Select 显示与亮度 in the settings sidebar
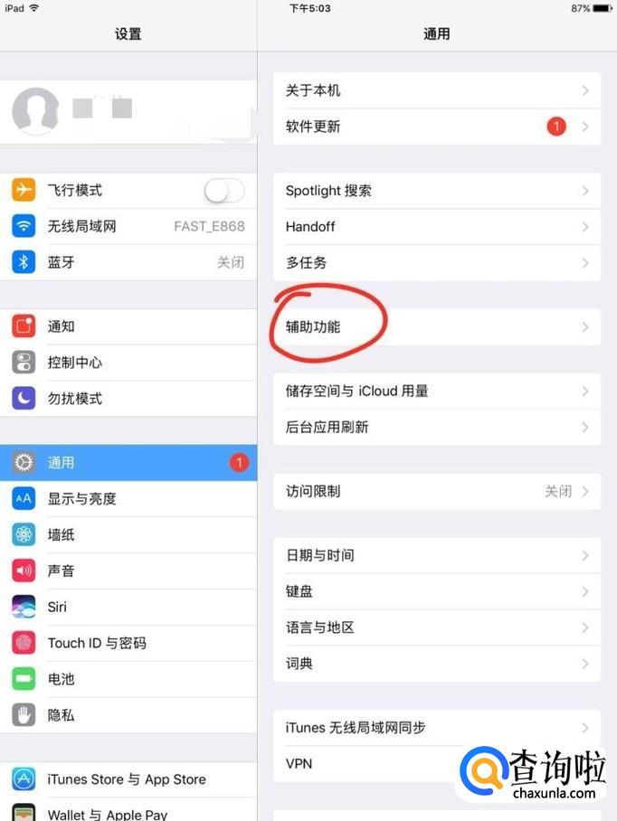617x821 pixels. point(128,498)
